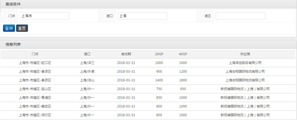This screenshot has width=297, height=120.
Task: Click the 重置 reset button
Action: click(22, 28)
